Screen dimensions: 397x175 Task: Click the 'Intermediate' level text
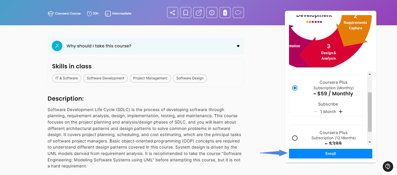[x=122, y=13]
